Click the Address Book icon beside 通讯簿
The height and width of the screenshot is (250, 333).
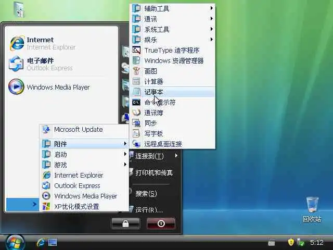136,113
